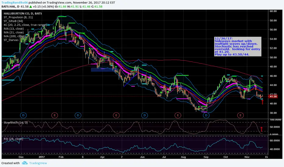Click the red 41.58 current price tag

pos(273,97)
